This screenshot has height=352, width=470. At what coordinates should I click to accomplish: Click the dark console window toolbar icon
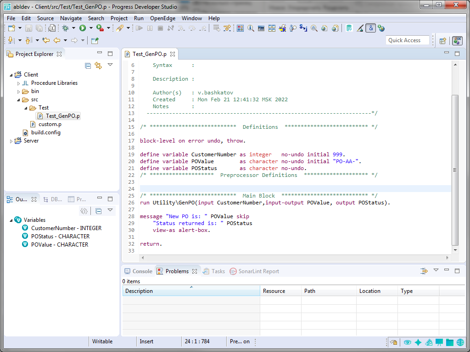click(x=261, y=28)
